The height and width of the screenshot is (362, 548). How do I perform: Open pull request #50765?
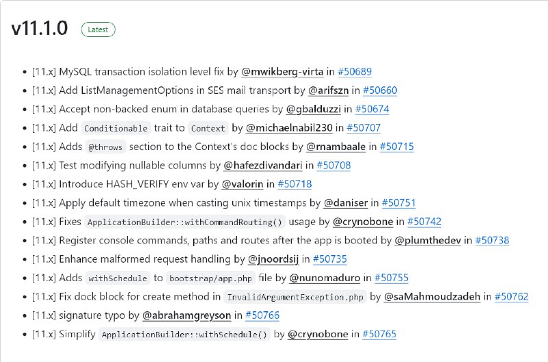click(379, 335)
